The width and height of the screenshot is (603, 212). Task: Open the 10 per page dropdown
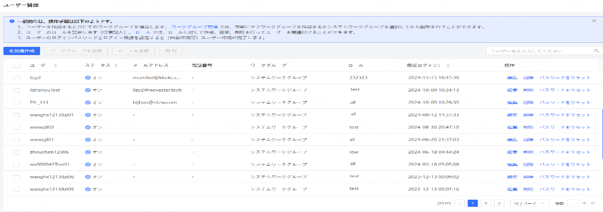(x=529, y=203)
